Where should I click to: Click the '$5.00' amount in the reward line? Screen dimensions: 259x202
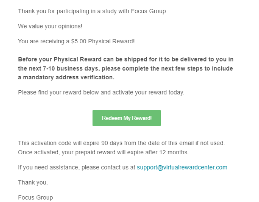(x=79, y=41)
